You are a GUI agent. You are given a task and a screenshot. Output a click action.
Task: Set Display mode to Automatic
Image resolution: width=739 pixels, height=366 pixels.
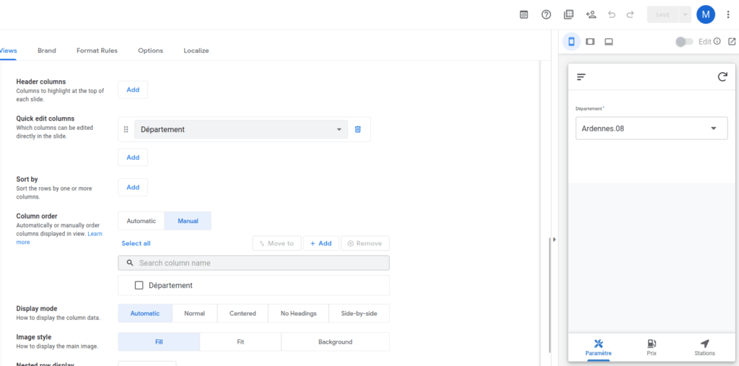point(145,313)
